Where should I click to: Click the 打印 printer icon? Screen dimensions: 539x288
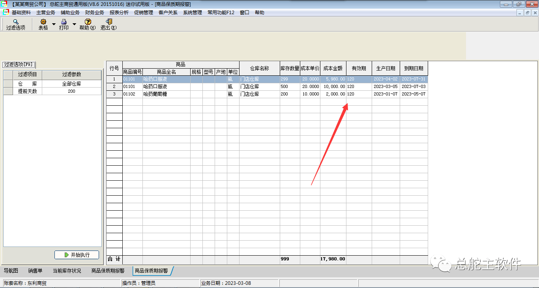(x=64, y=22)
